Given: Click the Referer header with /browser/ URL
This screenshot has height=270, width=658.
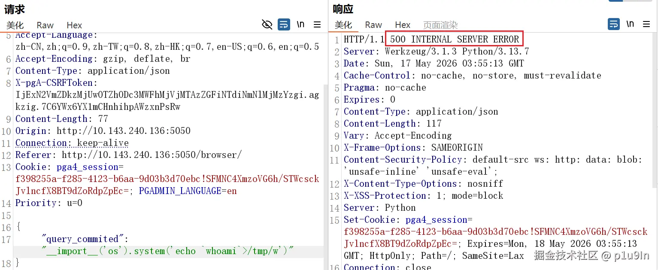Looking at the screenshot, I should (x=128, y=155).
